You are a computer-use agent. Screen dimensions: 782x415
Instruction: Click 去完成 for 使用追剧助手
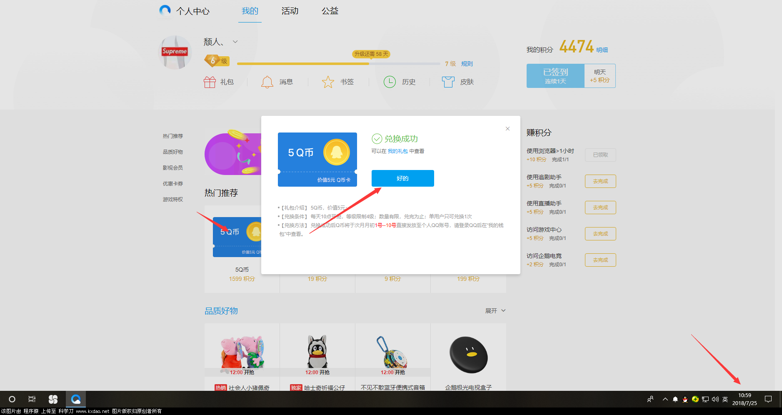[600, 181]
